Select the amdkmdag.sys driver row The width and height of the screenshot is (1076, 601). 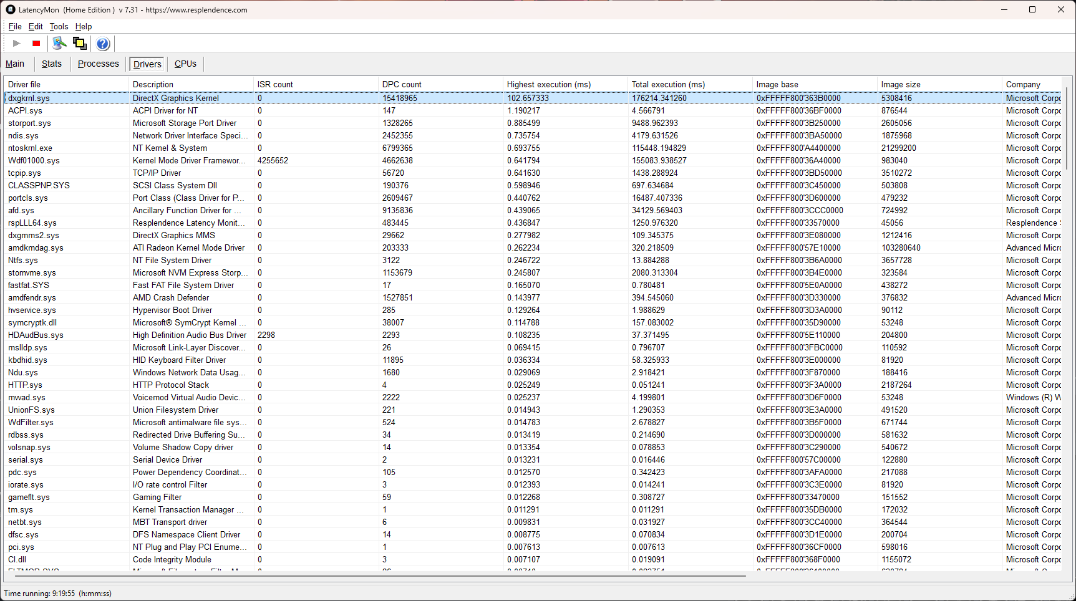[533, 248]
